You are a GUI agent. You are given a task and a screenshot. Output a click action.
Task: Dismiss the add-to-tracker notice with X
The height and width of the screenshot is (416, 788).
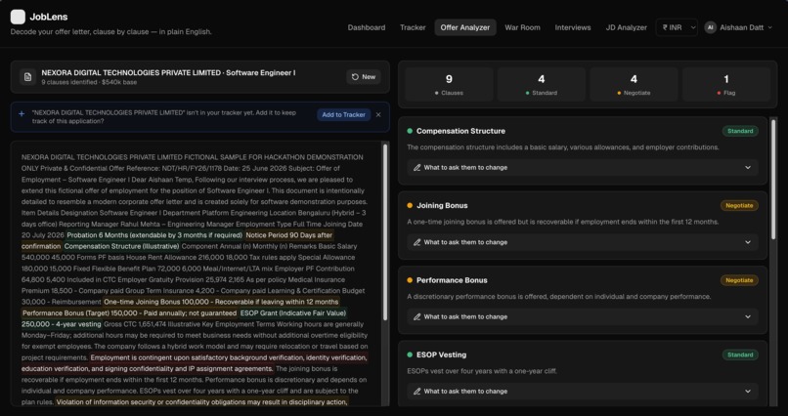pyautogui.click(x=378, y=115)
